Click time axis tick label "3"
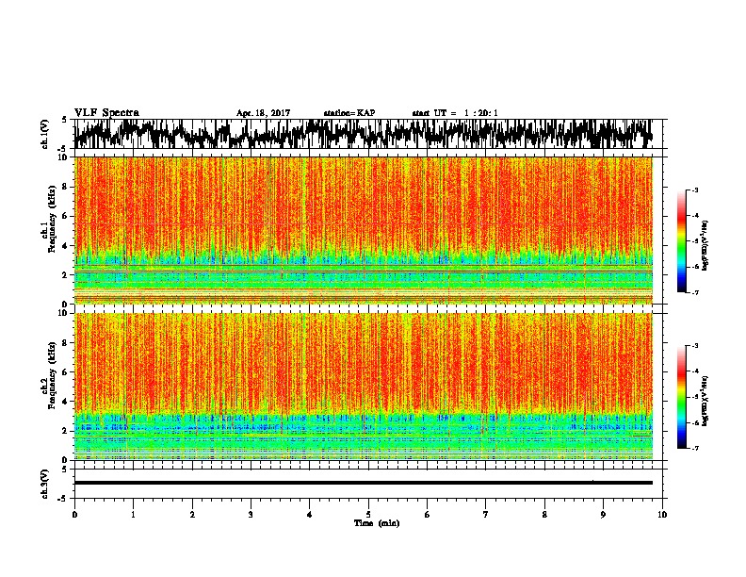Screen dimensions: 746x577 coord(251,515)
